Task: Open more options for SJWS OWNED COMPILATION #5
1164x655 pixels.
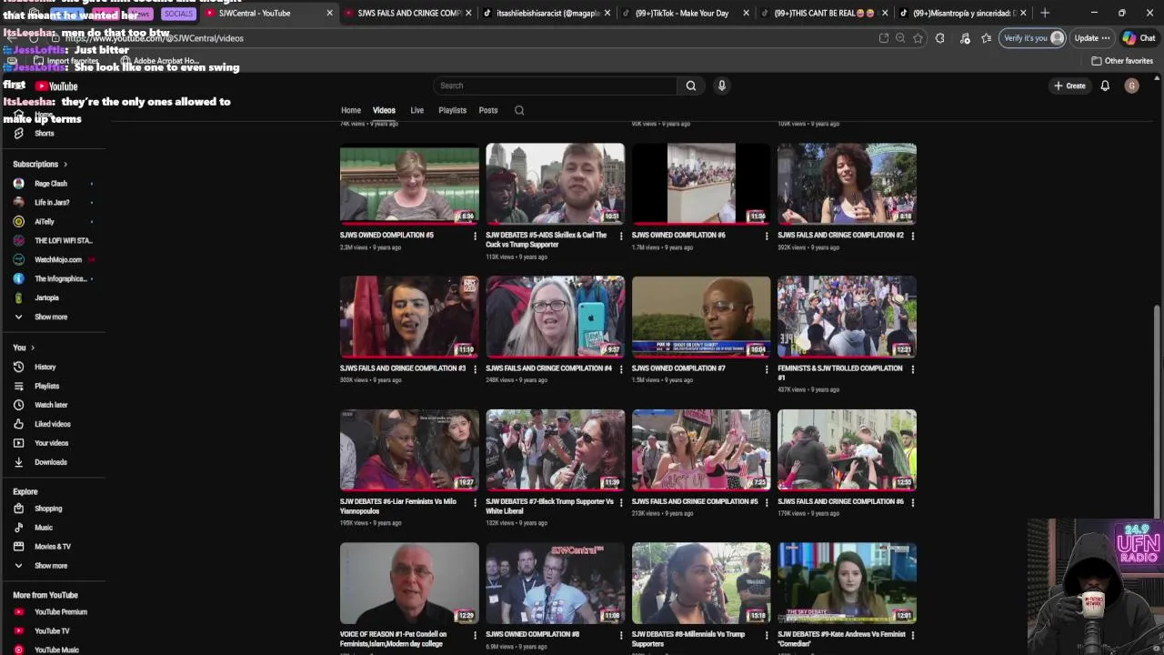Action: coord(475,236)
